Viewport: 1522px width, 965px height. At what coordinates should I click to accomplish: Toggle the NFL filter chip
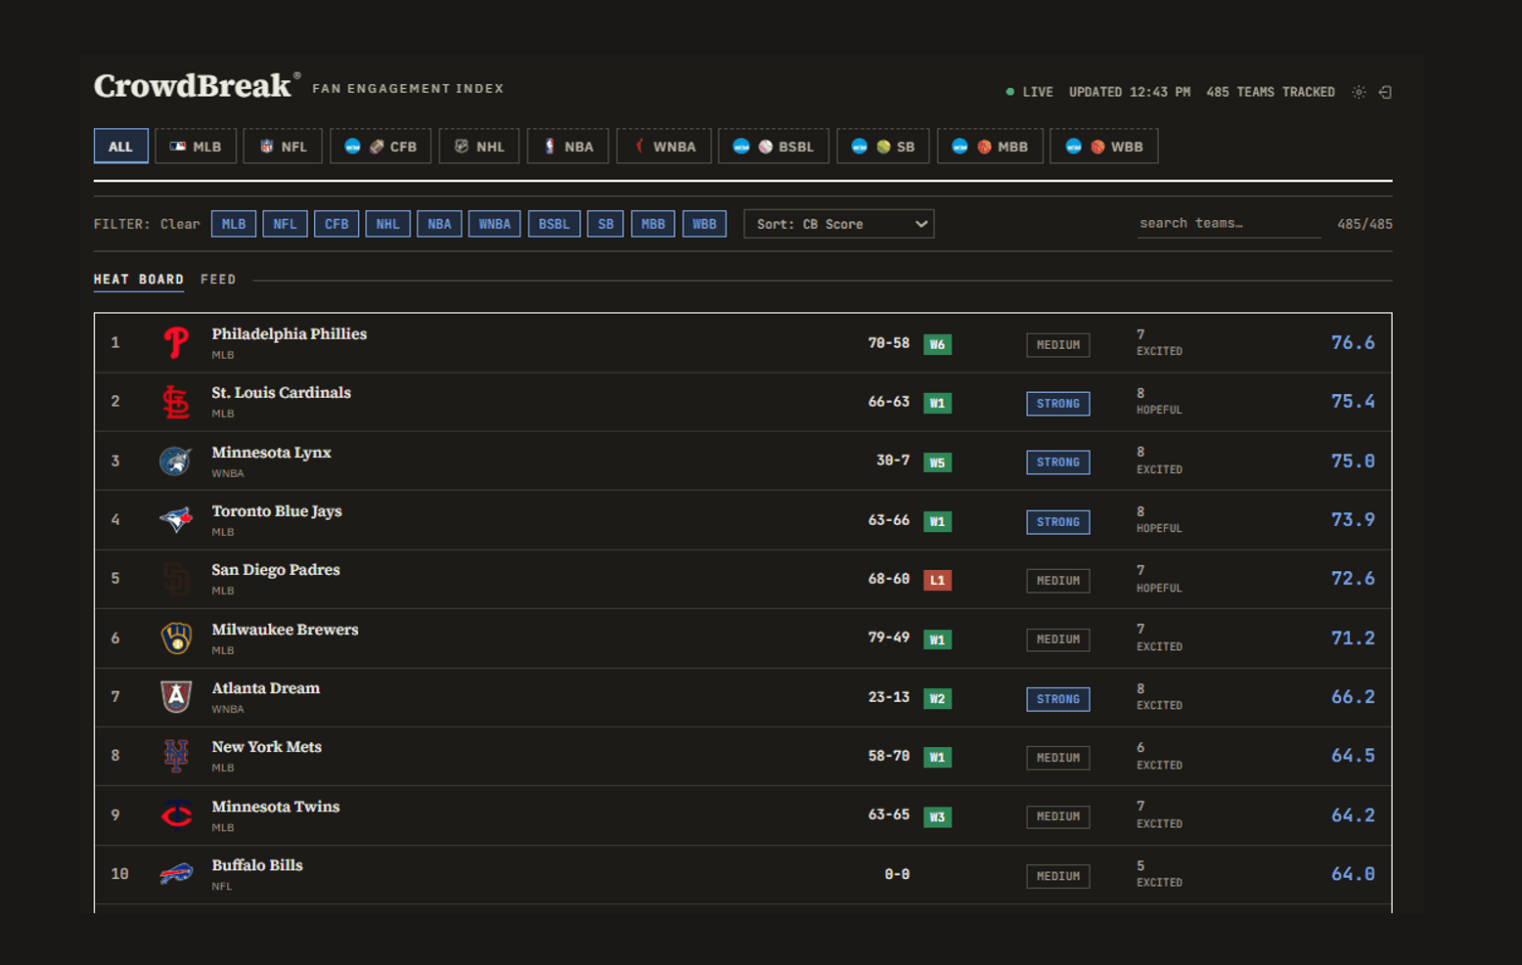285,224
